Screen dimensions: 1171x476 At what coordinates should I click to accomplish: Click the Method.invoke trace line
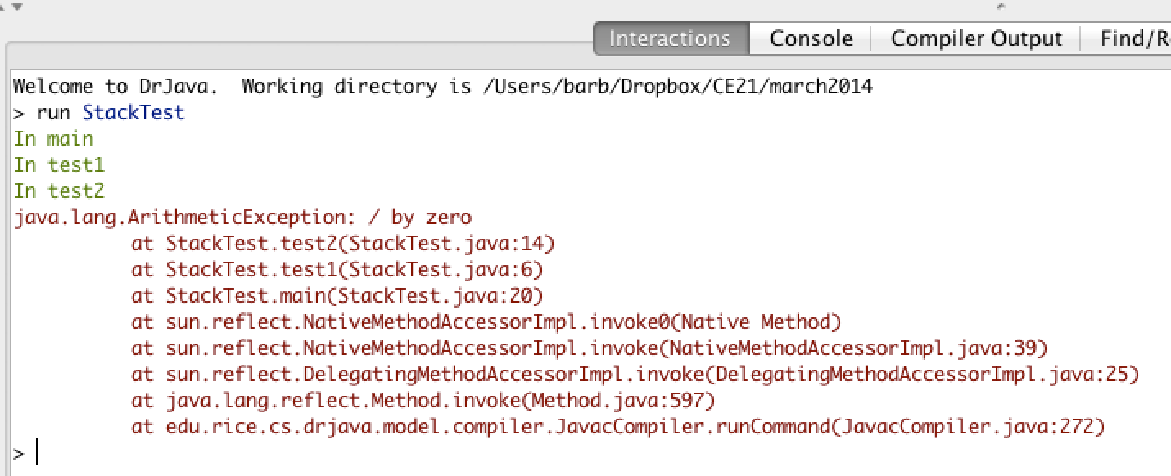[x=423, y=401]
